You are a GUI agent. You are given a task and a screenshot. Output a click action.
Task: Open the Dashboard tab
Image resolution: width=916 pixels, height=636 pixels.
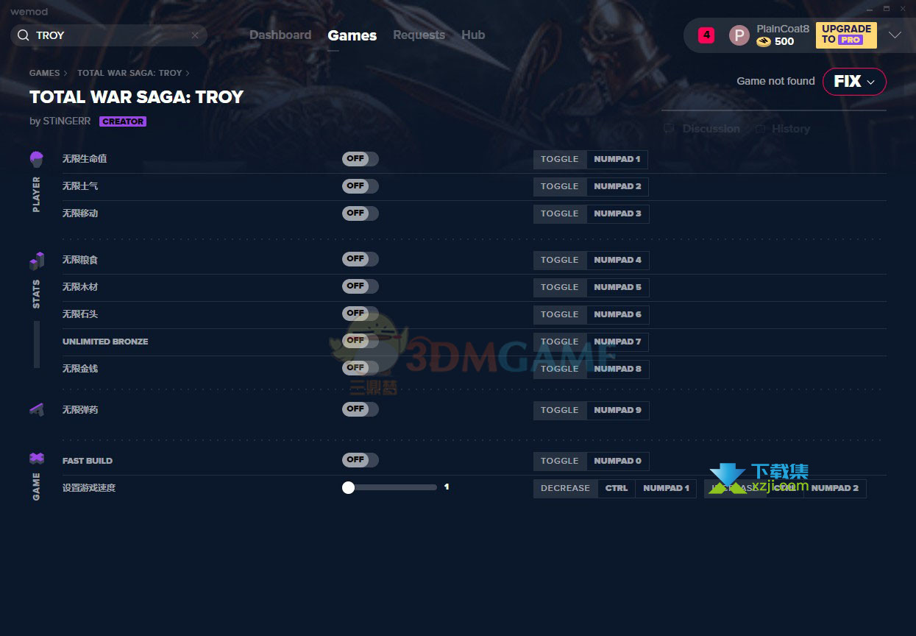tap(280, 35)
